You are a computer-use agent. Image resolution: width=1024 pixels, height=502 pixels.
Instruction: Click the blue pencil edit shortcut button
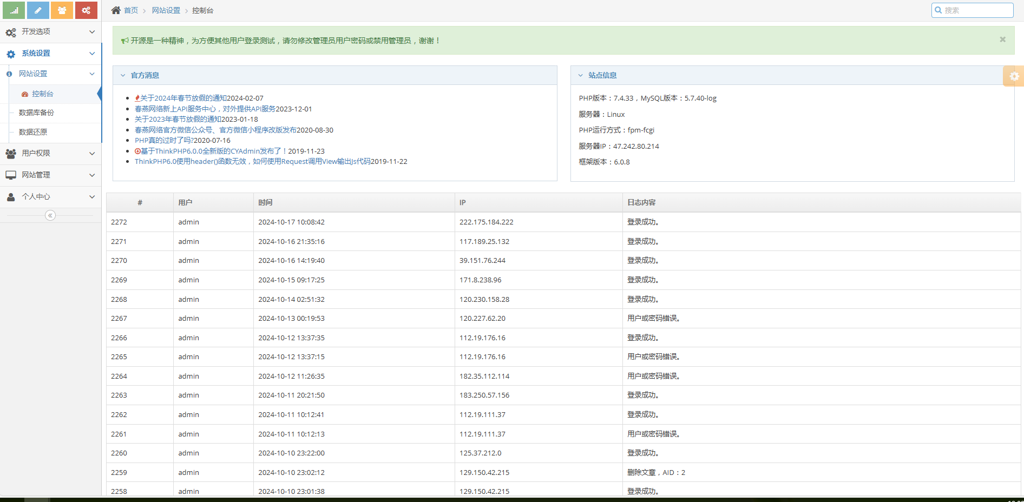click(38, 10)
